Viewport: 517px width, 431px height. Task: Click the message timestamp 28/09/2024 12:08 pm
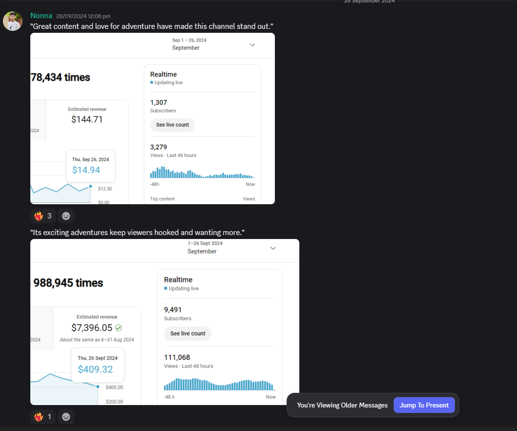click(x=83, y=16)
